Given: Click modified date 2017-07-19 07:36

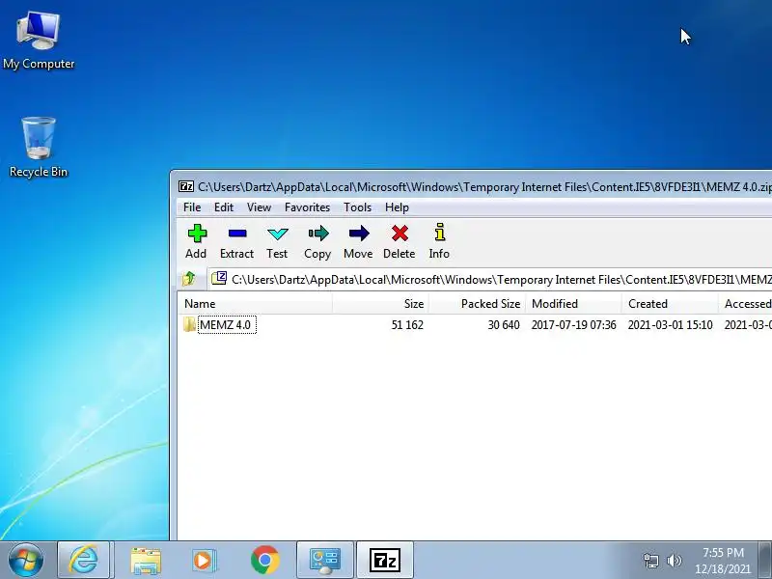Looking at the screenshot, I should (x=573, y=325).
